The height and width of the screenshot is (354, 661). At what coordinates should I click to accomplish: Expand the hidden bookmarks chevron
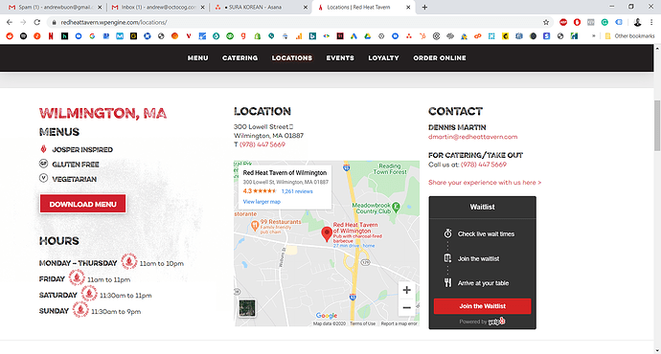(594, 36)
